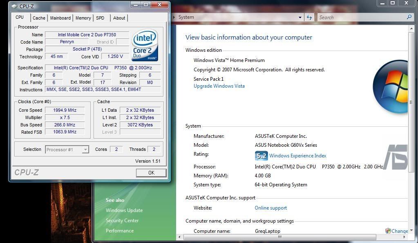Minimize the CPU-Z window
The height and width of the screenshot is (243, 418).
136,4
